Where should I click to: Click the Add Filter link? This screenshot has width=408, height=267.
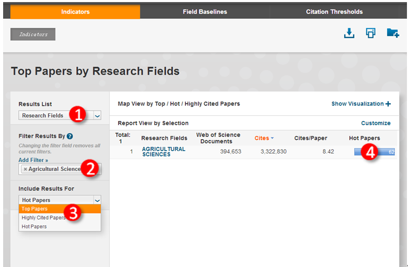pos(33,160)
